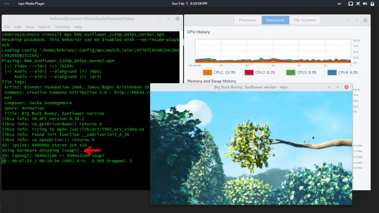This screenshot has width=379, height=213.
Task: Click the 'File tags:' terminal line
Action: [14, 82]
